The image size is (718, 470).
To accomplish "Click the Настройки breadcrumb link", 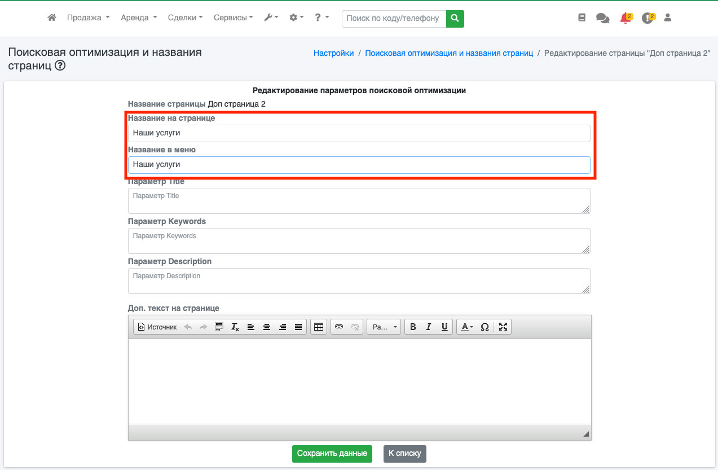I will pos(333,53).
